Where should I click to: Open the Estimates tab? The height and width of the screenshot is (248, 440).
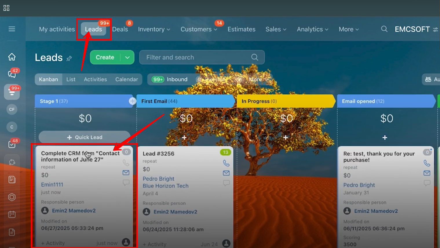pos(241,29)
